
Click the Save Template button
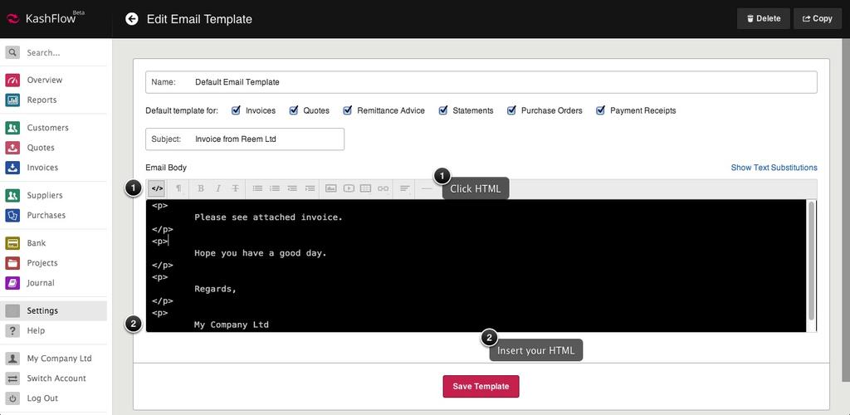(481, 386)
